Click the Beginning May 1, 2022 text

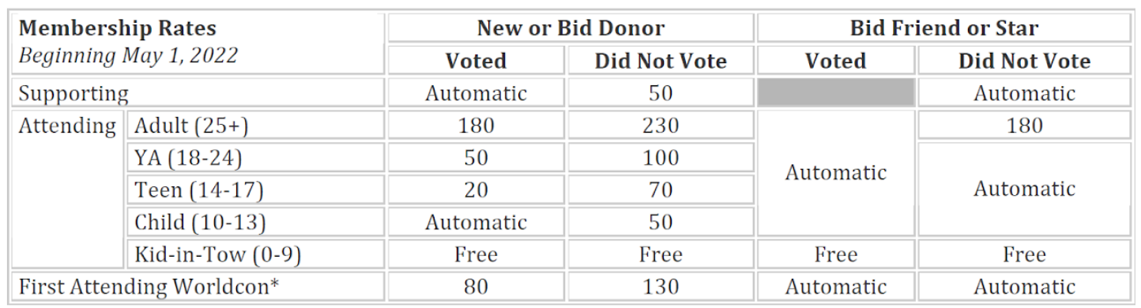point(128,56)
